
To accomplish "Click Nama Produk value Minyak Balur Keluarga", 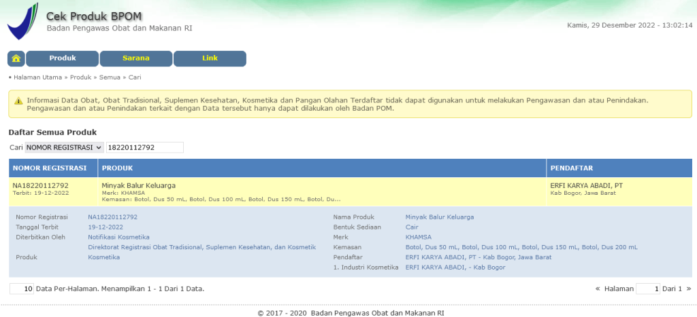I will (440, 217).
